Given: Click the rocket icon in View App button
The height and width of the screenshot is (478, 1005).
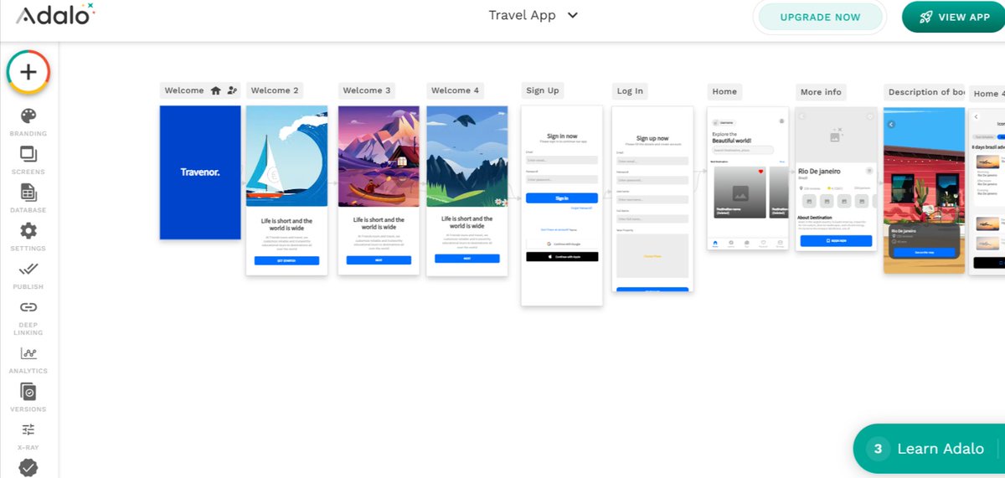Looking at the screenshot, I should pos(925,17).
